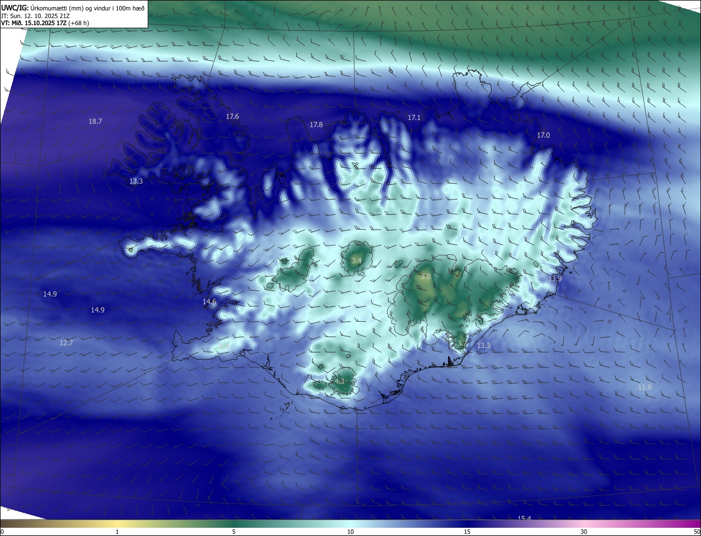
Task: Click the colorbar label 5
Action: coord(234,532)
